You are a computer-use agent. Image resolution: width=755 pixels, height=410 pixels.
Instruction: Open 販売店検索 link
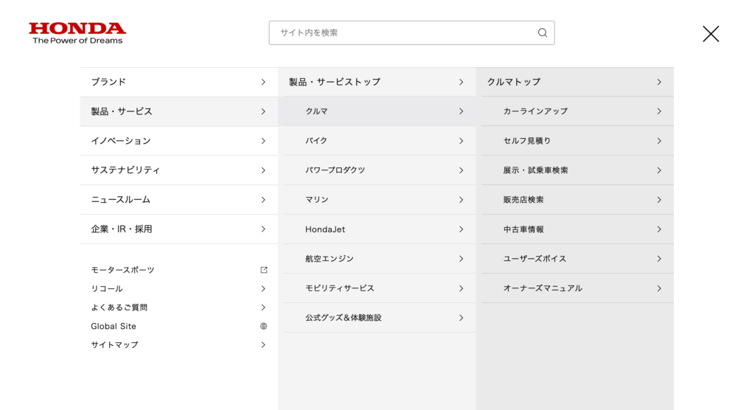point(577,199)
